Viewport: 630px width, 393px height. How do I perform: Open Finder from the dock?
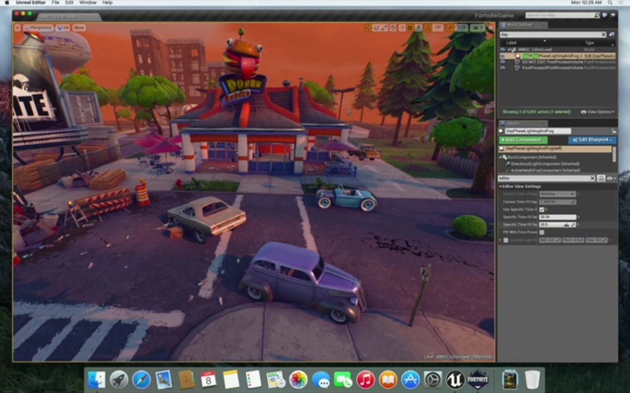[x=96, y=380]
